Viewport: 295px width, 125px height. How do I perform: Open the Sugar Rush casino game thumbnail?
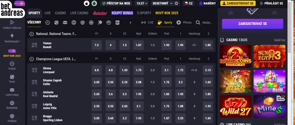[269, 81]
